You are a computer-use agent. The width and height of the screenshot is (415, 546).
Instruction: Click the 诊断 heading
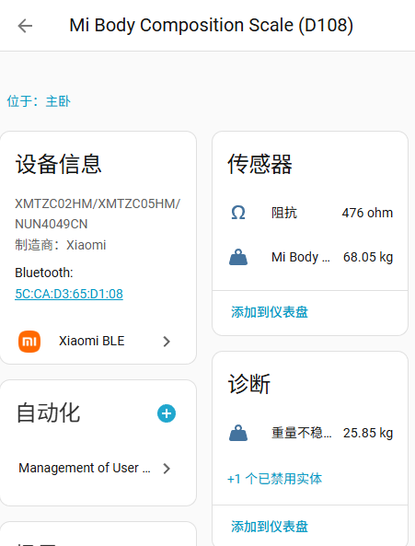click(x=249, y=384)
